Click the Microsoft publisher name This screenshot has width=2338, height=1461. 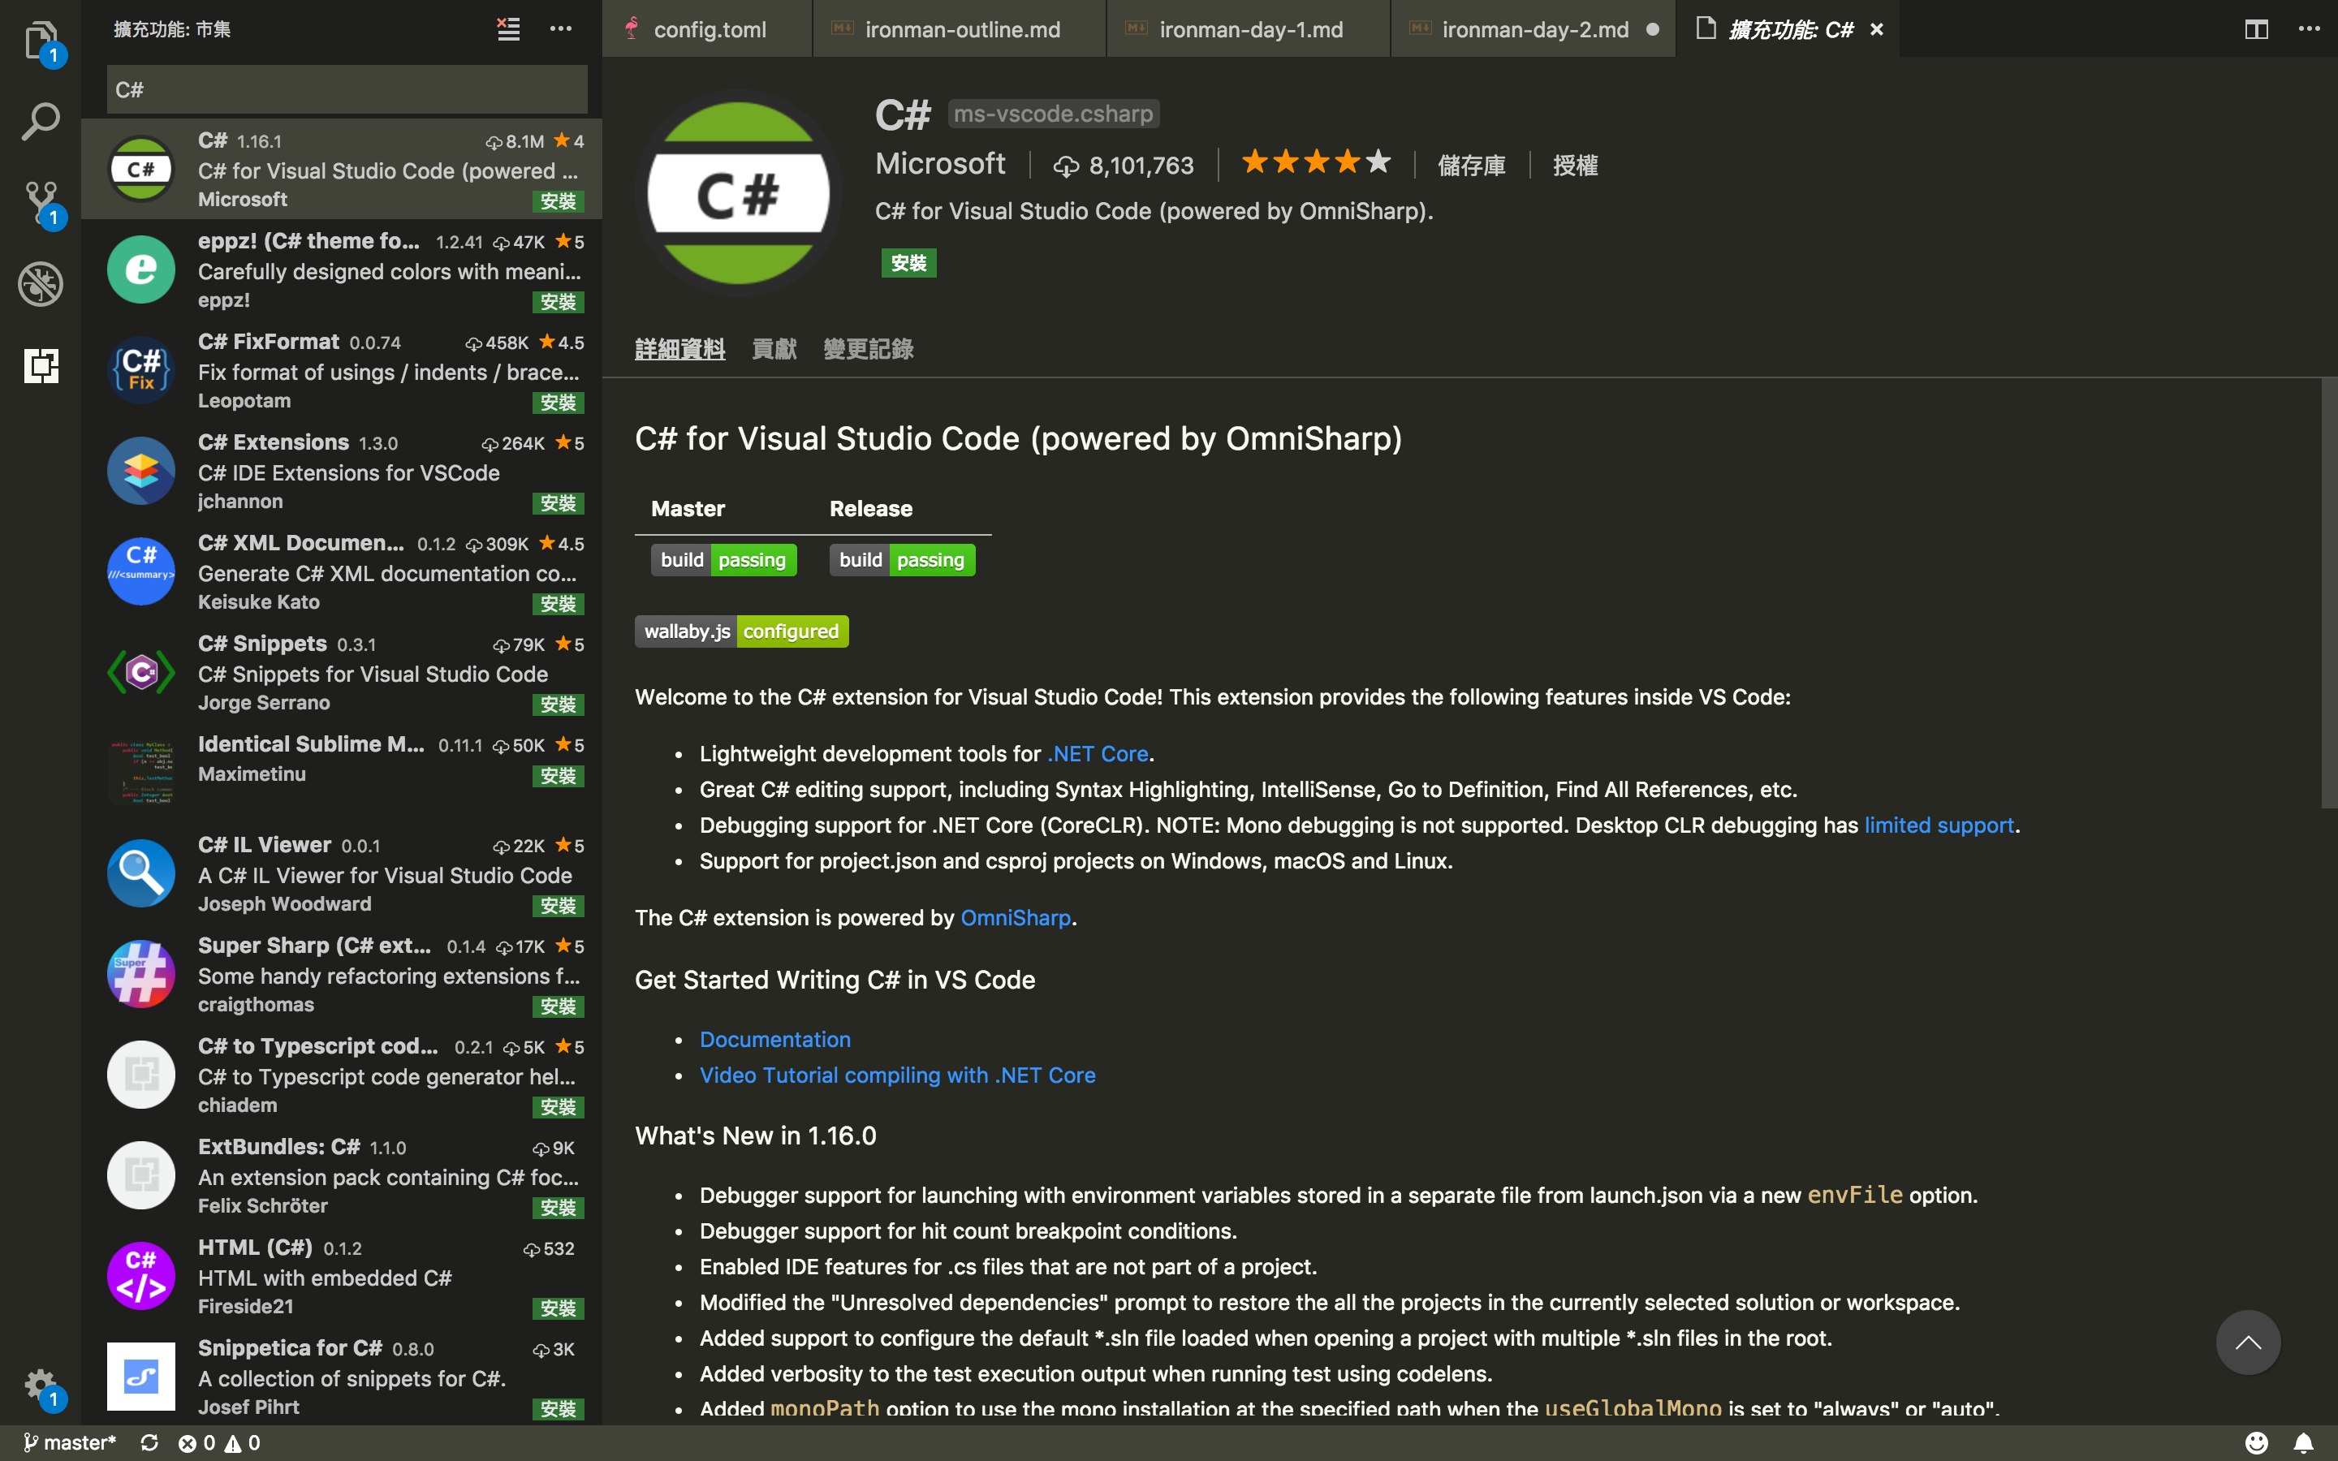tap(940, 164)
